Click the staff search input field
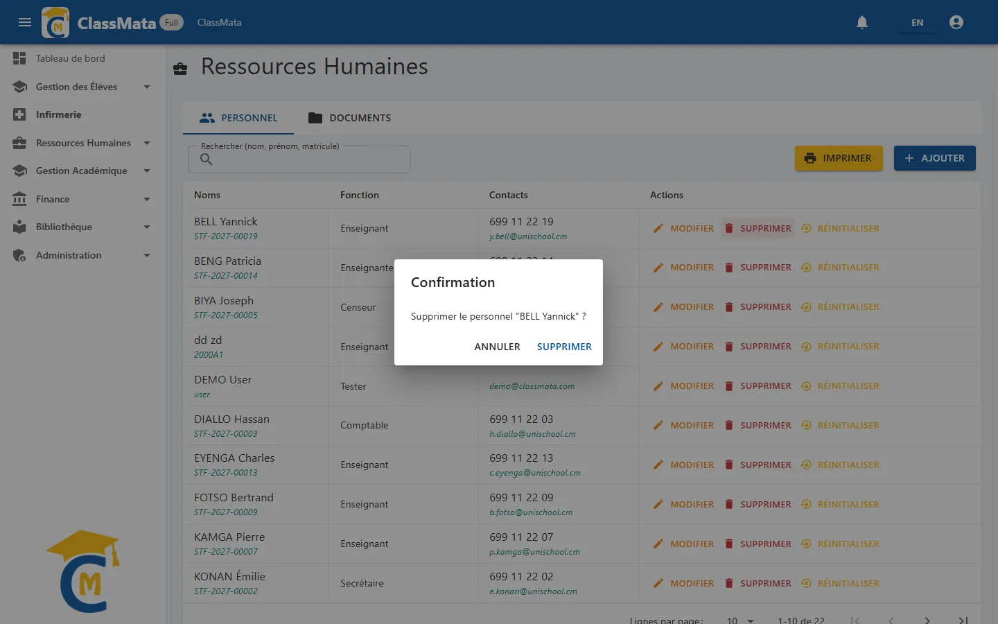Image resolution: width=998 pixels, height=624 pixels. point(299,159)
